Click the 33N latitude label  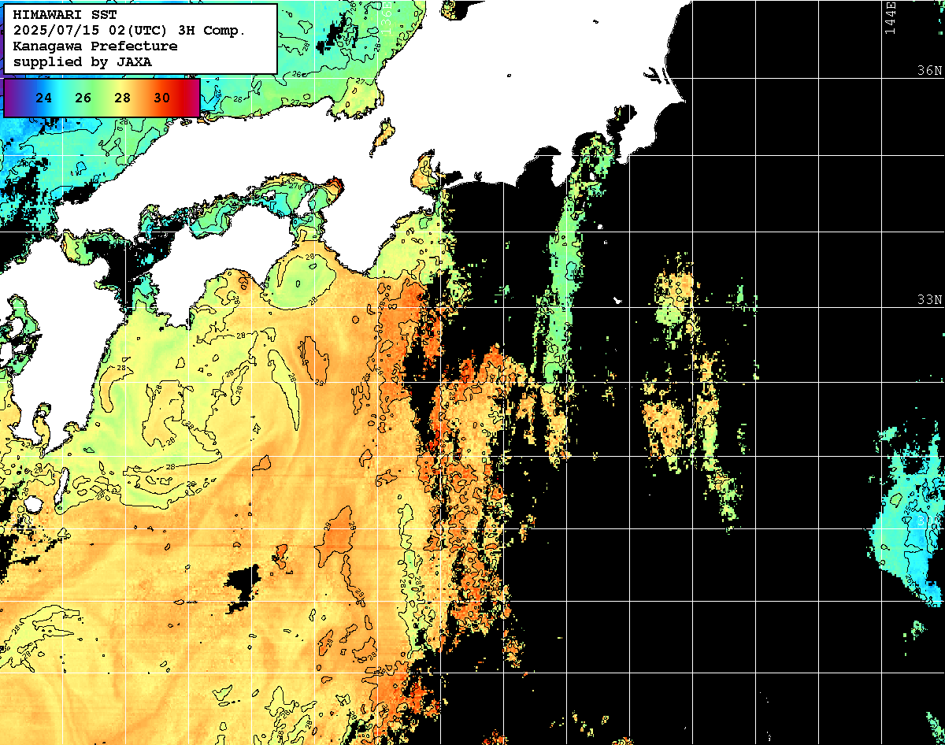tap(929, 300)
